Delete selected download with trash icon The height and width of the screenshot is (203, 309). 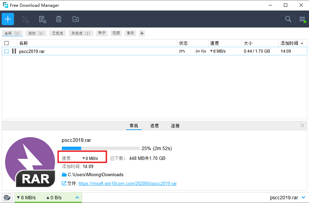click(x=59, y=19)
